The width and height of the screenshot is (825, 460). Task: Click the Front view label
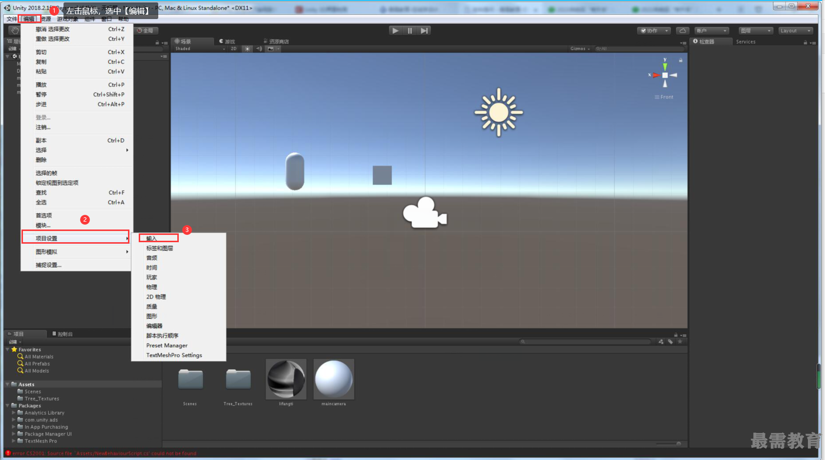667,97
